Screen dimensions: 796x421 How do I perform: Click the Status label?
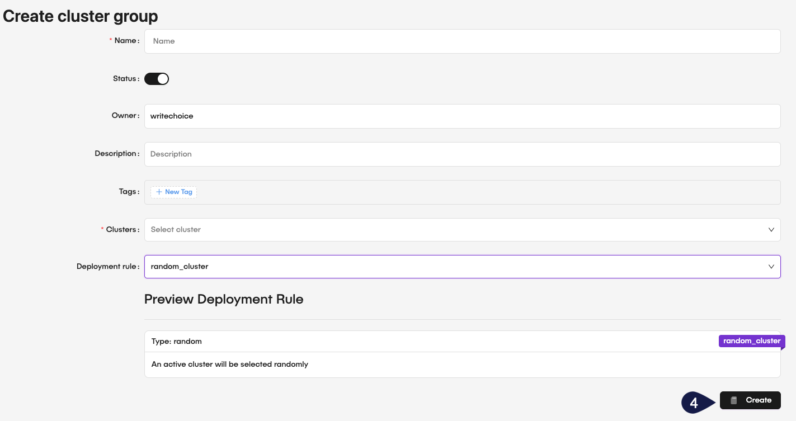[x=125, y=79]
